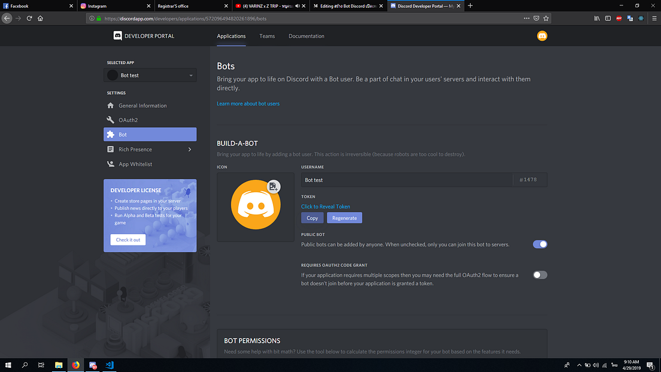Enable Requires OAuth2 Code Grant
The height and width of the screenshot is (372, 661).
tap(539, 274)
